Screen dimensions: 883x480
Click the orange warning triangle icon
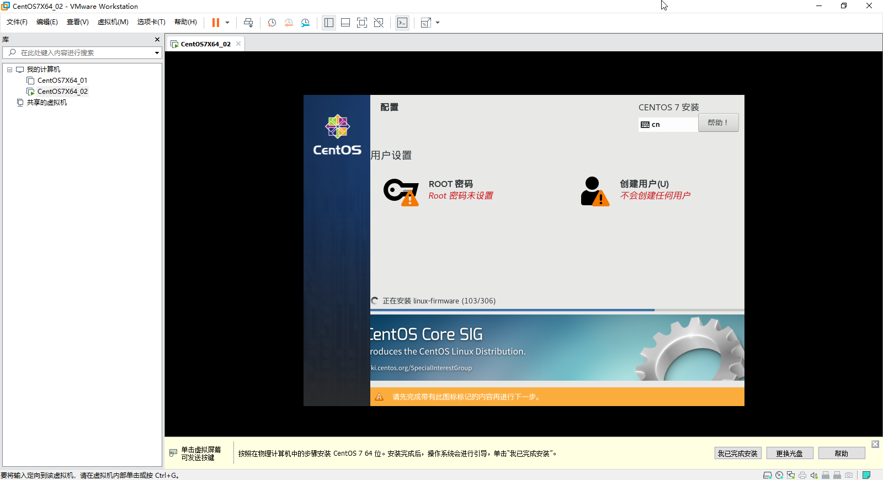379,397
